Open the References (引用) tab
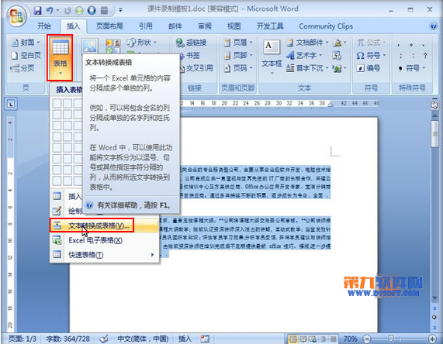The image size is (443, 344). [x=146, y=26]
